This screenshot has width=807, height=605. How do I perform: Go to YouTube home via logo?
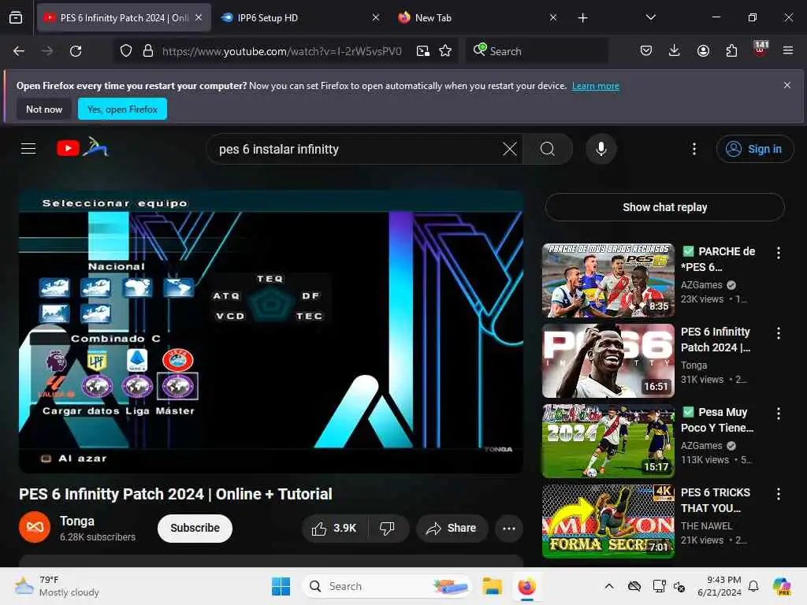pyautogui.click(x=82, y=147)
